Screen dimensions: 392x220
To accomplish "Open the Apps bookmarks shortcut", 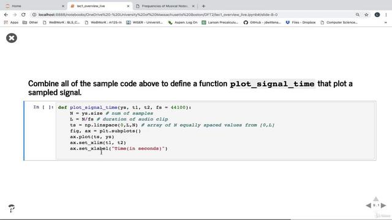I will (x=11, y=23).
